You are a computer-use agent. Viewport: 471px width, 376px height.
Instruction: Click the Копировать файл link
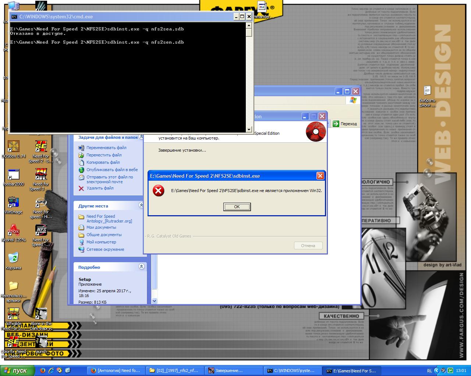[103, 162]
